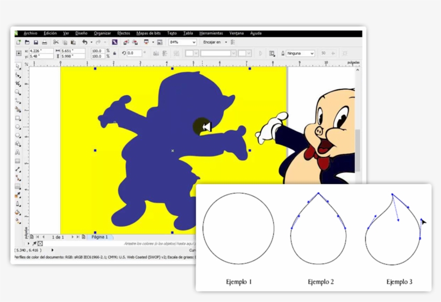Screen dimensions: 441x302
Task: Select the Table tool
Action: (x=18, y=161)
